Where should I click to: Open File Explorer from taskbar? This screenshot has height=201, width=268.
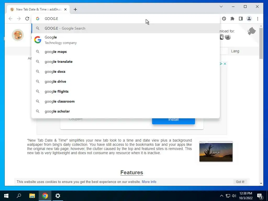(x=32, y=196)
